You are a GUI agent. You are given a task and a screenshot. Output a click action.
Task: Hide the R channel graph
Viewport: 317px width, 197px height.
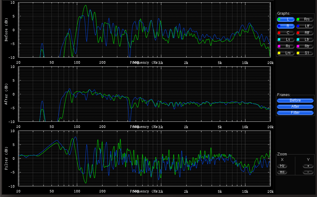click(x=286, y=26)
